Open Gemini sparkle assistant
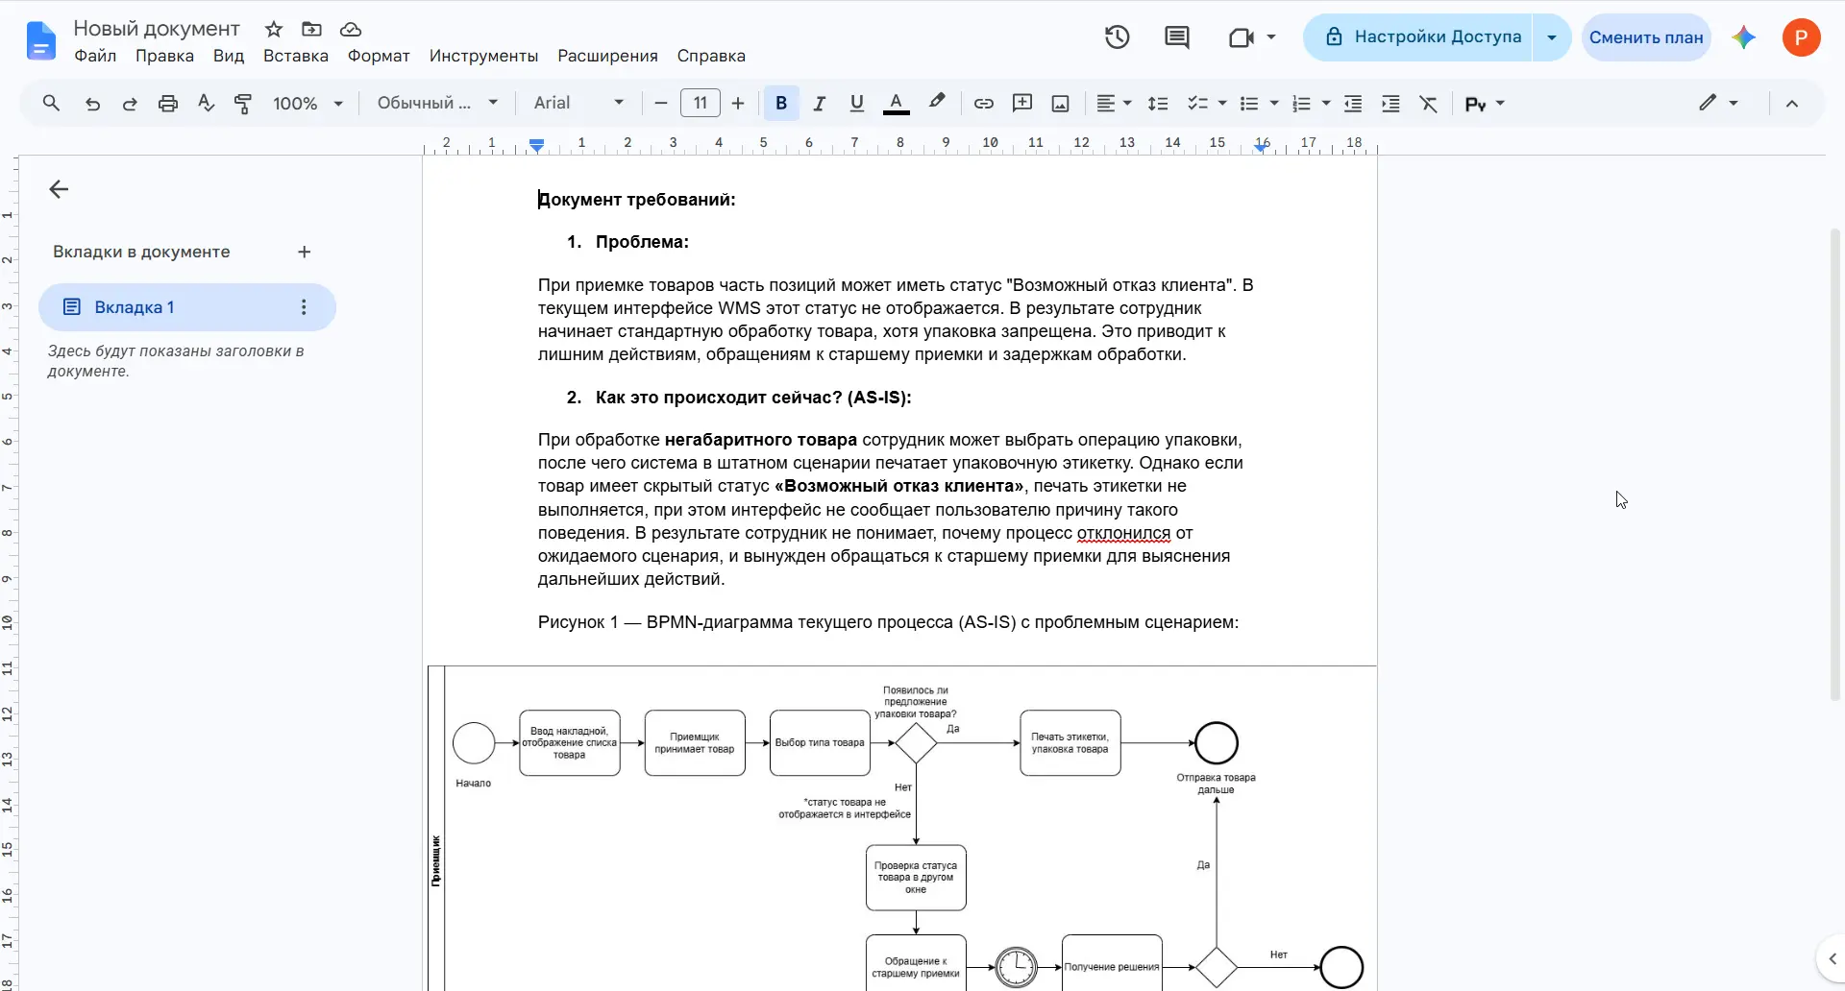1845x991 pixels. [x=1744, y=37]
